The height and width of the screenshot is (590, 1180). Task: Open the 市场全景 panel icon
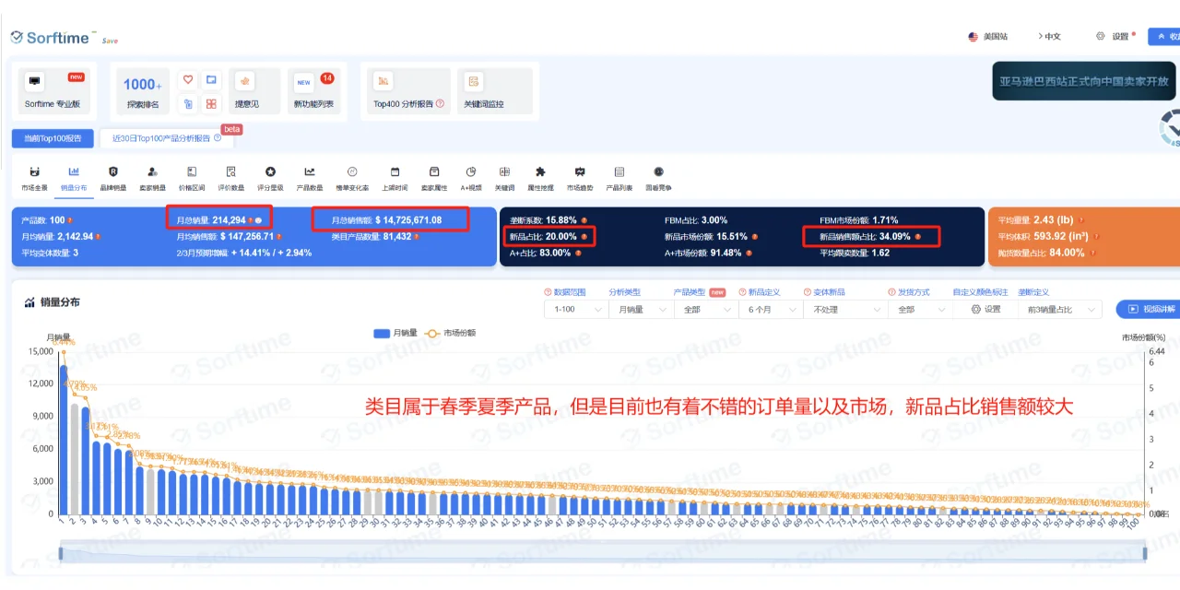click(34, 172)
